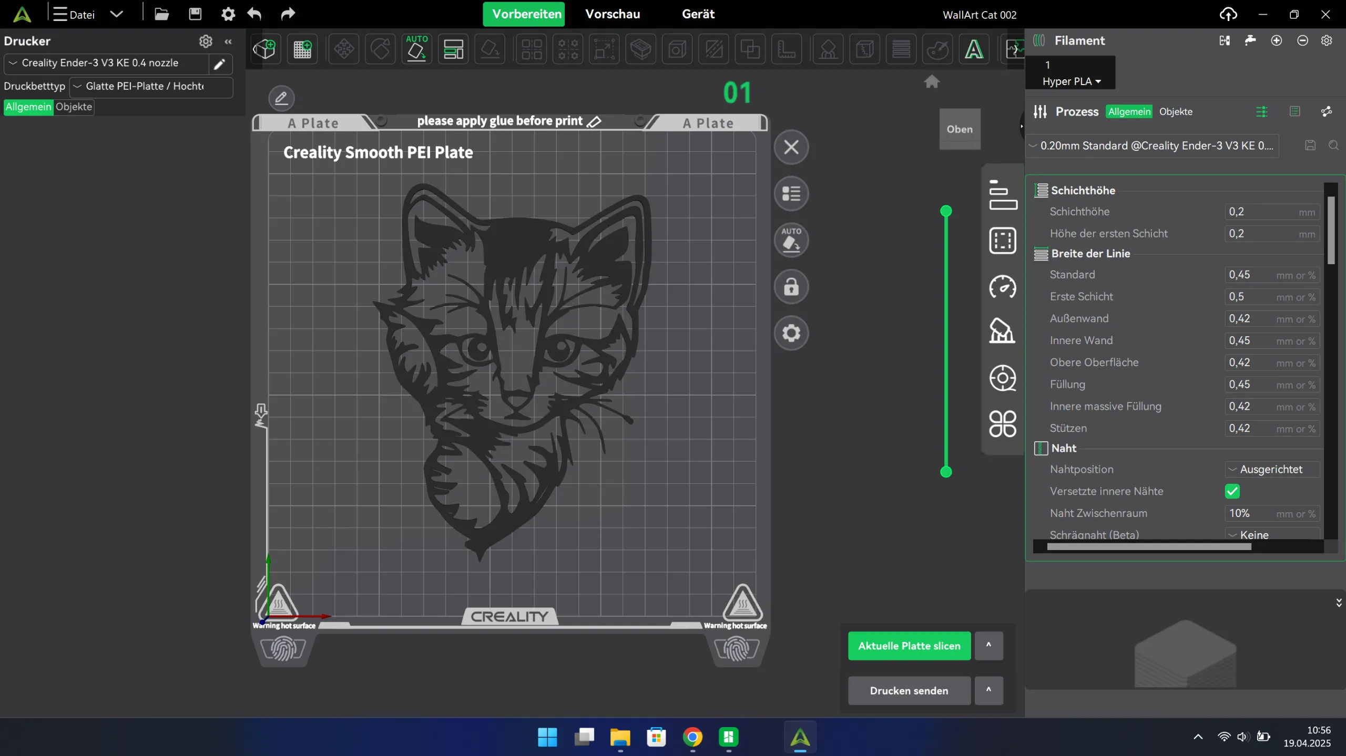Toggle the padlock icon beside the build plate
This screenshot has height=756, width=1346.
coord(792,287)
